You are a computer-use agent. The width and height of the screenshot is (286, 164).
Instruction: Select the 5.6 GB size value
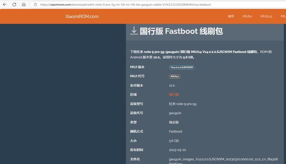[x=174, y=141]
